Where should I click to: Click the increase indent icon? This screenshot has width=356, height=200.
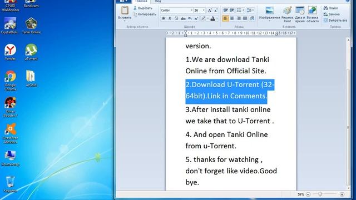232,10
